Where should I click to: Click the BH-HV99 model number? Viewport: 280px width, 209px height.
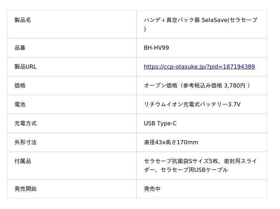coord(156,48)
